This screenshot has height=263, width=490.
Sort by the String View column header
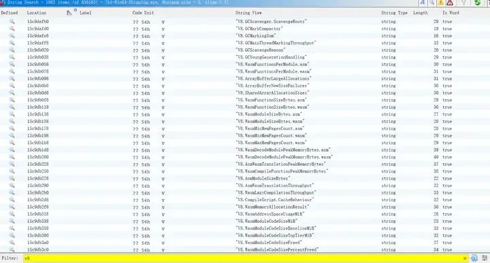[248, 13]
